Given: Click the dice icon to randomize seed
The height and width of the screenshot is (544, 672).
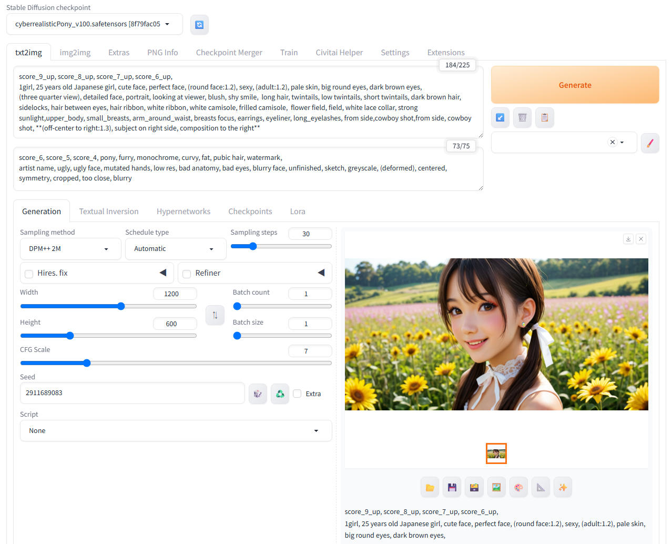Looking at the screenshot, I should [x=258, y=394].
